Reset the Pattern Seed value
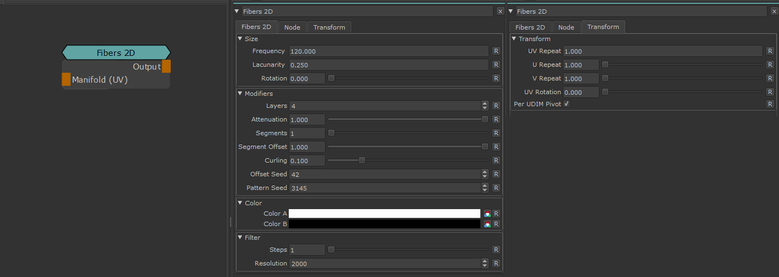Viewport: 779px width, 277px height. tap(496, 188)
